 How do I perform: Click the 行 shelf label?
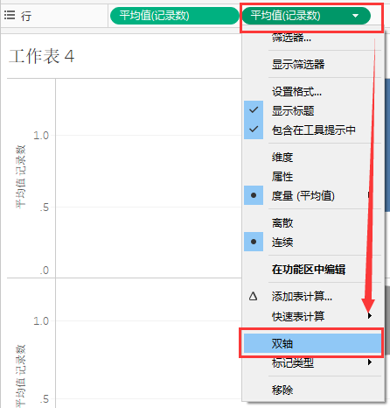tap(26, 16)
